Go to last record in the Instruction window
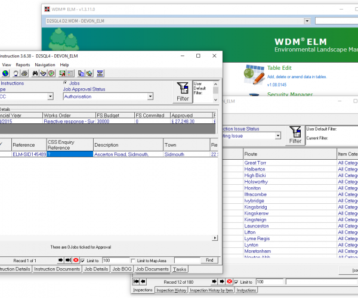Viewport: 358px width, 298px height. pyautogui.click(x=68, y=260)
